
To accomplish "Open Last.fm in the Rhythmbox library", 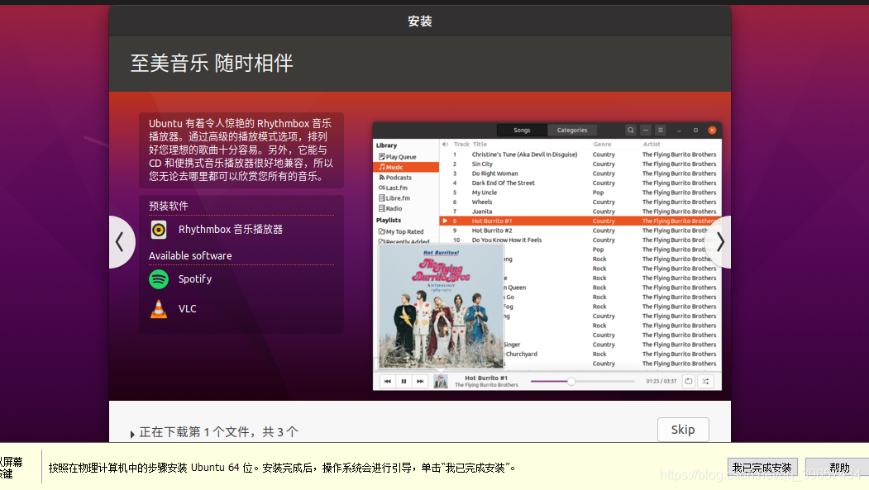I will 393,188.
